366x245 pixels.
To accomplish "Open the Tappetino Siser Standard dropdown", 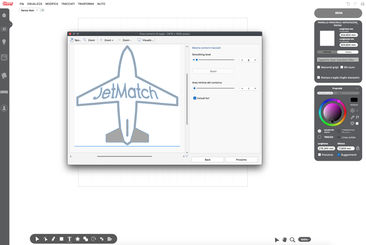I will click(338, 60).
